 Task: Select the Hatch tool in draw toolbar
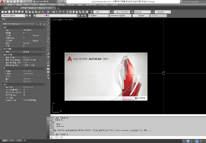pyautogui.click(x=48, y=63)
